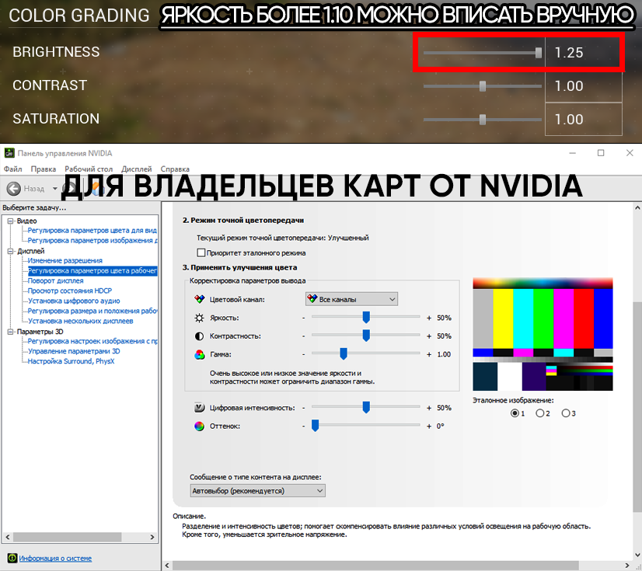This screenshot has width=642, height=571.
Task: Enable Приоритет эталонного режима checkbox
Action: pyautogui.click(x=201, y=252)
